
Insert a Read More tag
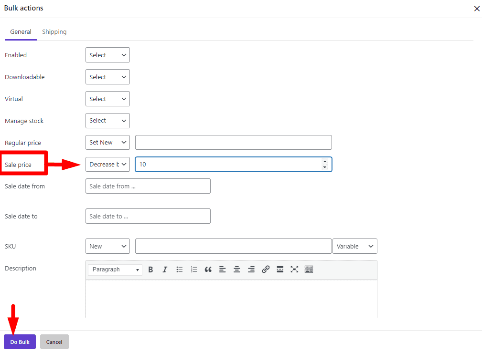click(279, 269)
